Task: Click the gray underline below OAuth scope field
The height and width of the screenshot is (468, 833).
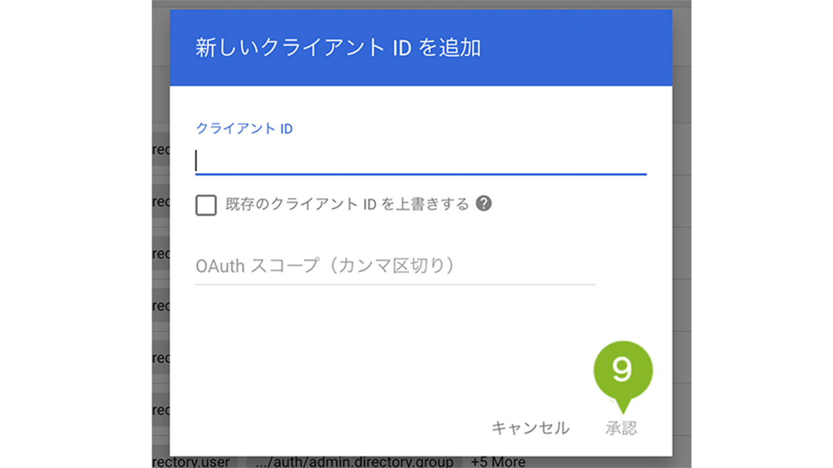Action: click(x=395, y=284)
